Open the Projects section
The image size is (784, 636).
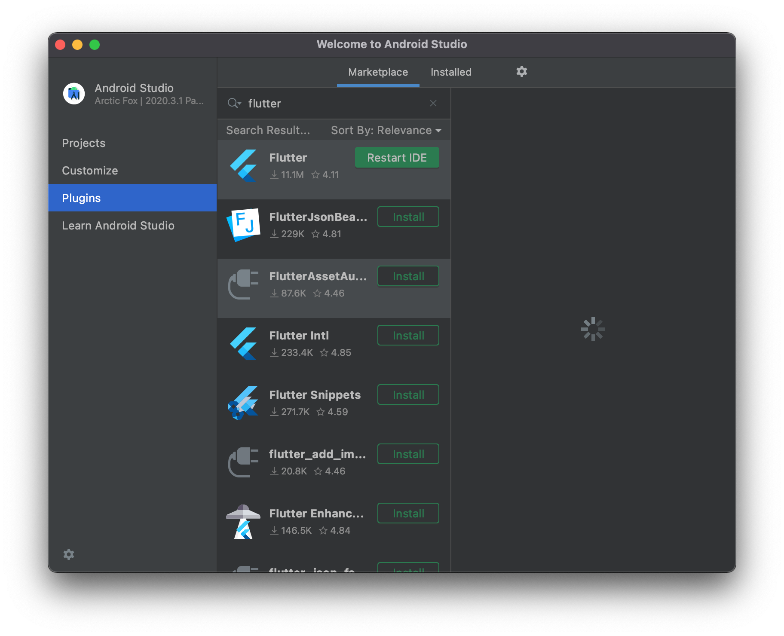(x=132, y=143)
